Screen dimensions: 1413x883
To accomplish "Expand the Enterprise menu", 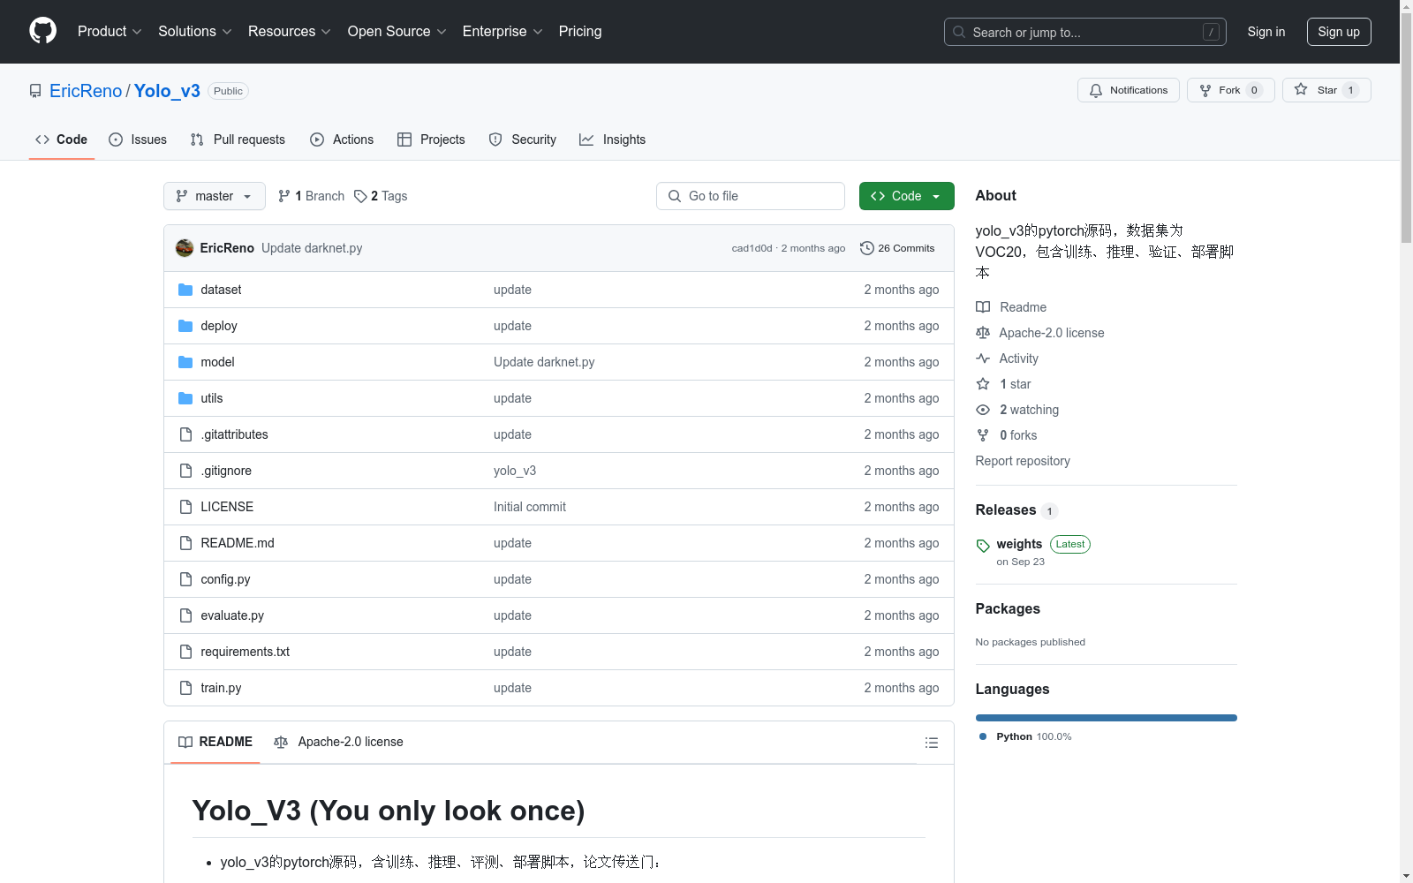I will pyautogui.click(x=502, y=31).
